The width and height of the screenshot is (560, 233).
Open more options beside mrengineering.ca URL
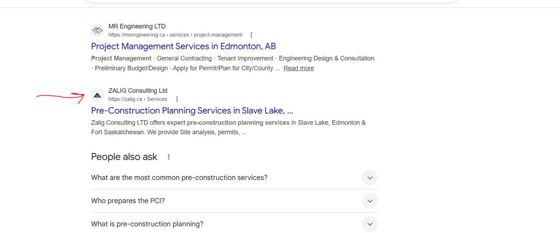coord(252,35)
